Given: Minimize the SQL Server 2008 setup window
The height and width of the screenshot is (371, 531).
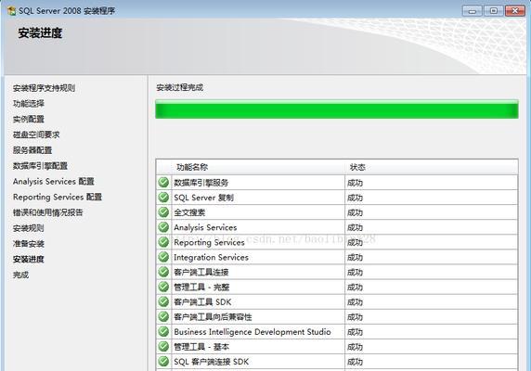Looking at the screenshot, I should (473, 11).
